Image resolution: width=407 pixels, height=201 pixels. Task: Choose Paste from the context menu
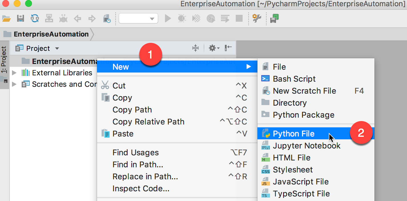tap(177, 134)
